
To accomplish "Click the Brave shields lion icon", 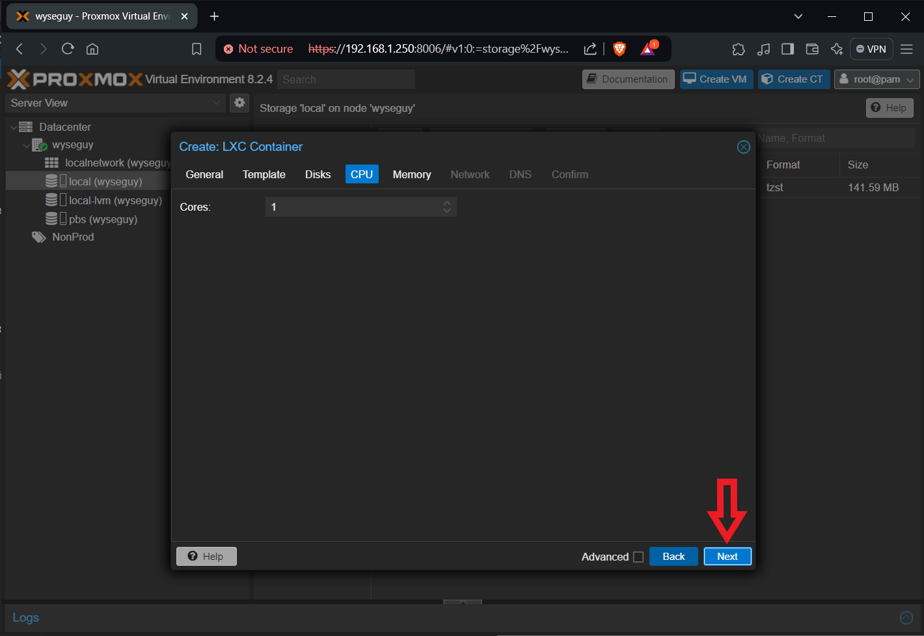I will pos(619,49).
